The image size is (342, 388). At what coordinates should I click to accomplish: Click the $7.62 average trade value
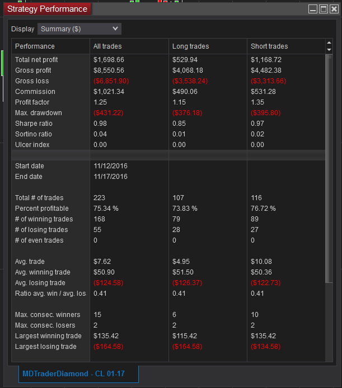coord(102,262)
